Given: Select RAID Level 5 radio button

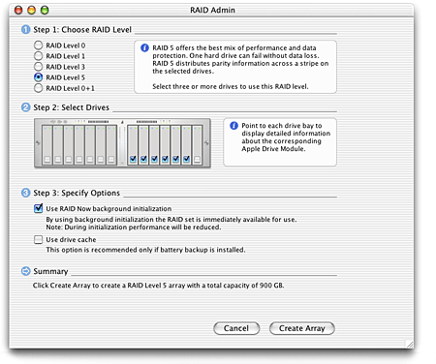Looking at the screenshot, I should point(38,77).
